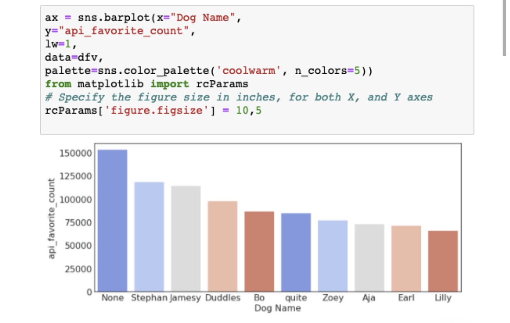Click the api_favorite_count y-axis label
Screen dimensions: 510x323
[52, 218]
